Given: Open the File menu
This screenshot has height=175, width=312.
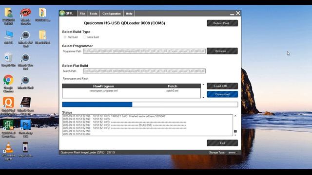Looking at the screenshot, I should point(82,14).
